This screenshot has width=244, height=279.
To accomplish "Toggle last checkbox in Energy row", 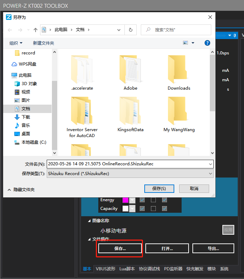I will pyautogui.click(x=165, y=200).
